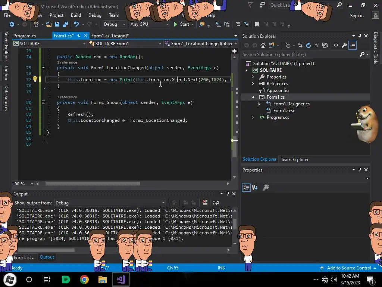
Task: Click the Search Solution Explorer input field
Action: pyautogui.click(x=300, y=55)
